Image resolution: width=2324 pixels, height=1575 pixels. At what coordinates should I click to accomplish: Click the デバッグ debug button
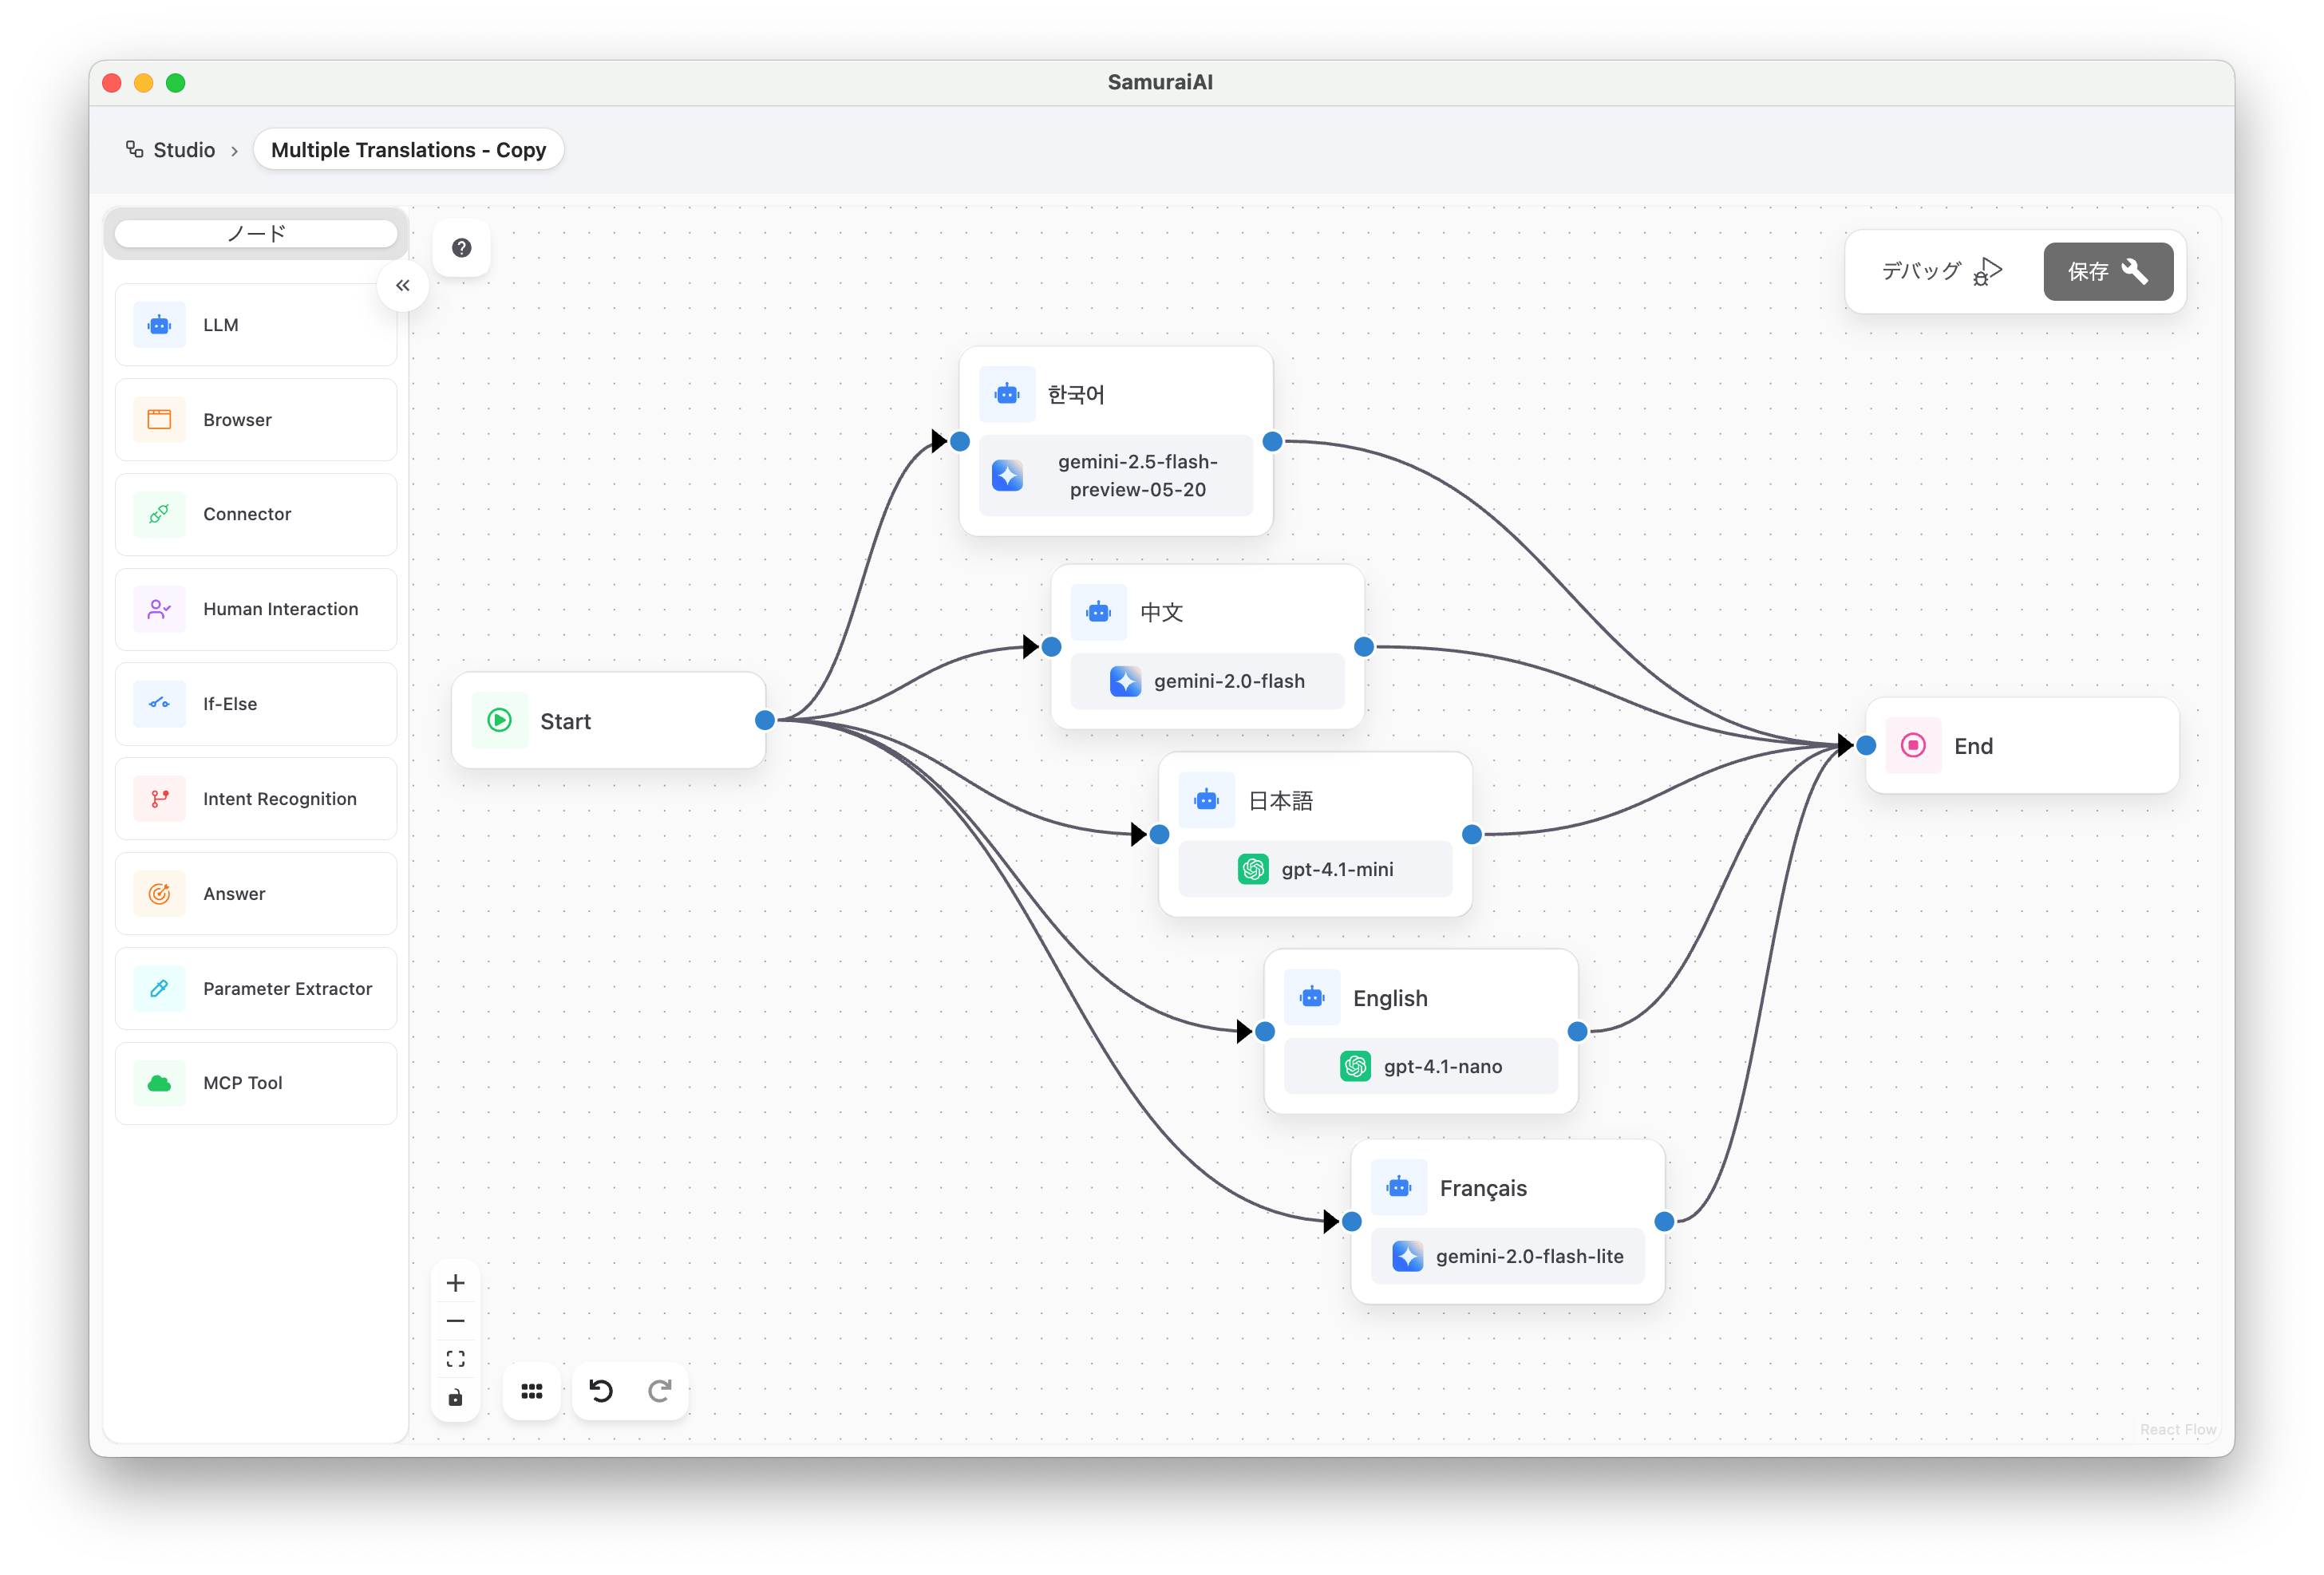pos(1940,271)
